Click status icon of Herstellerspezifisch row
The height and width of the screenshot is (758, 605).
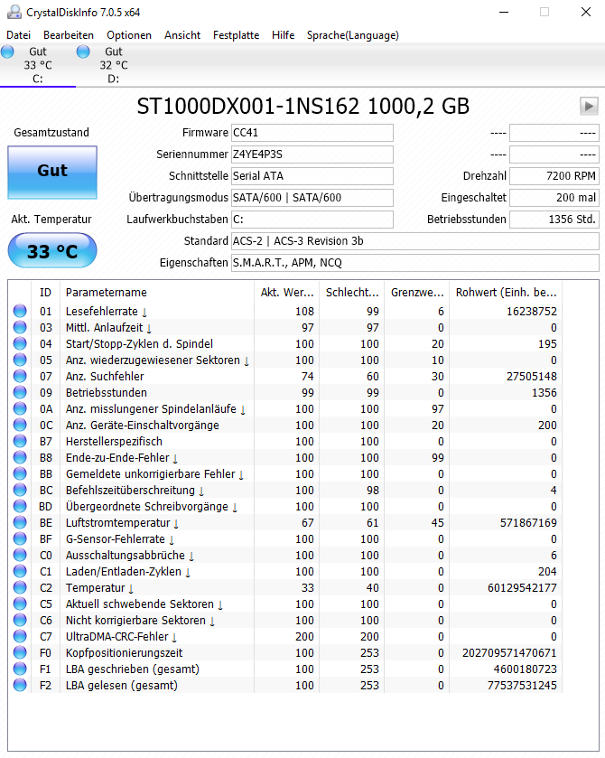[20, 442]
